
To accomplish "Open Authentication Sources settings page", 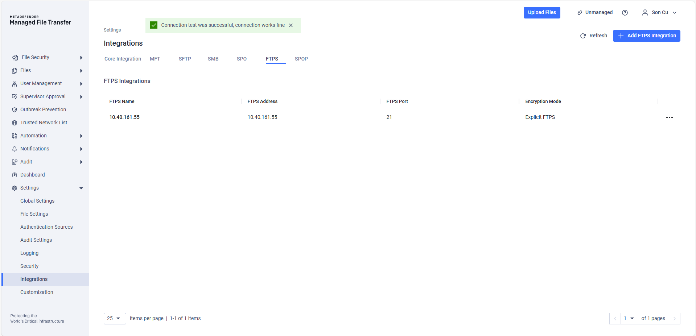I will point(46,227).
